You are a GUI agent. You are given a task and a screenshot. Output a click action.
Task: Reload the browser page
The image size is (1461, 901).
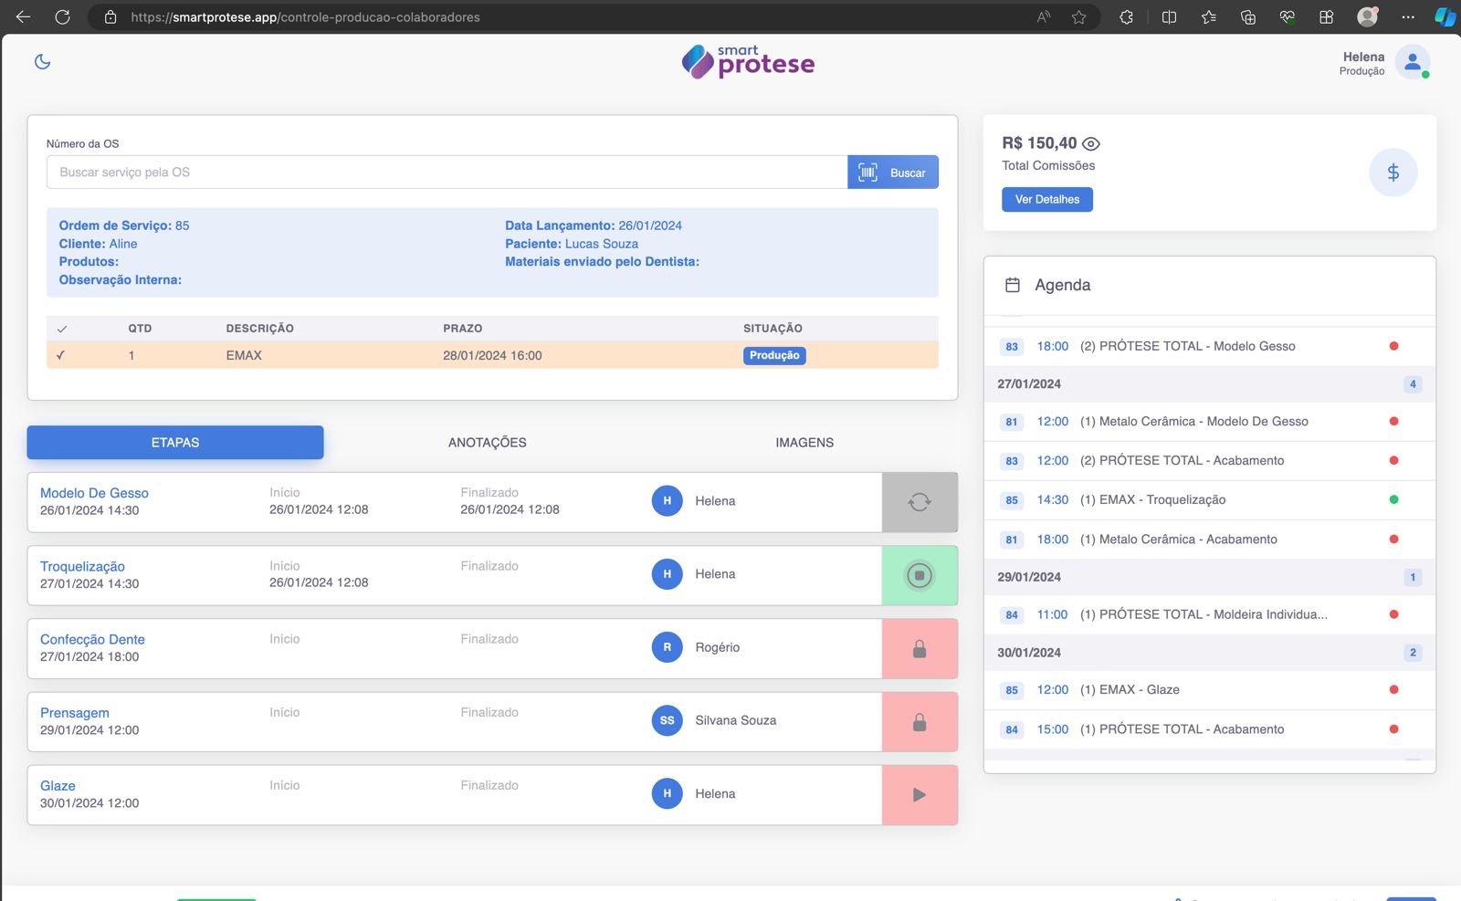pos(62,16)
